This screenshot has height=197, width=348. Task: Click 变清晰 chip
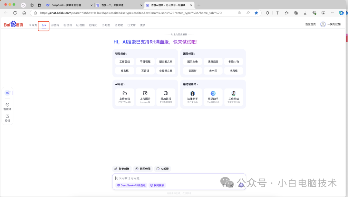pyautogui.click(x=192, y=71)
